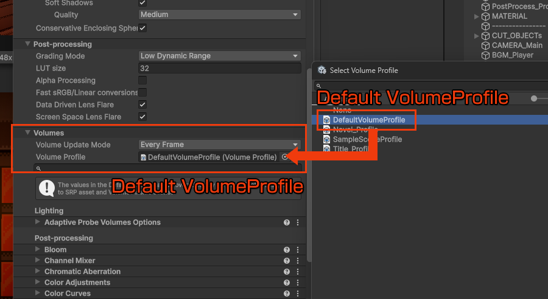Click the help icon for Chromatic Aberration

(x=287, y=272)
